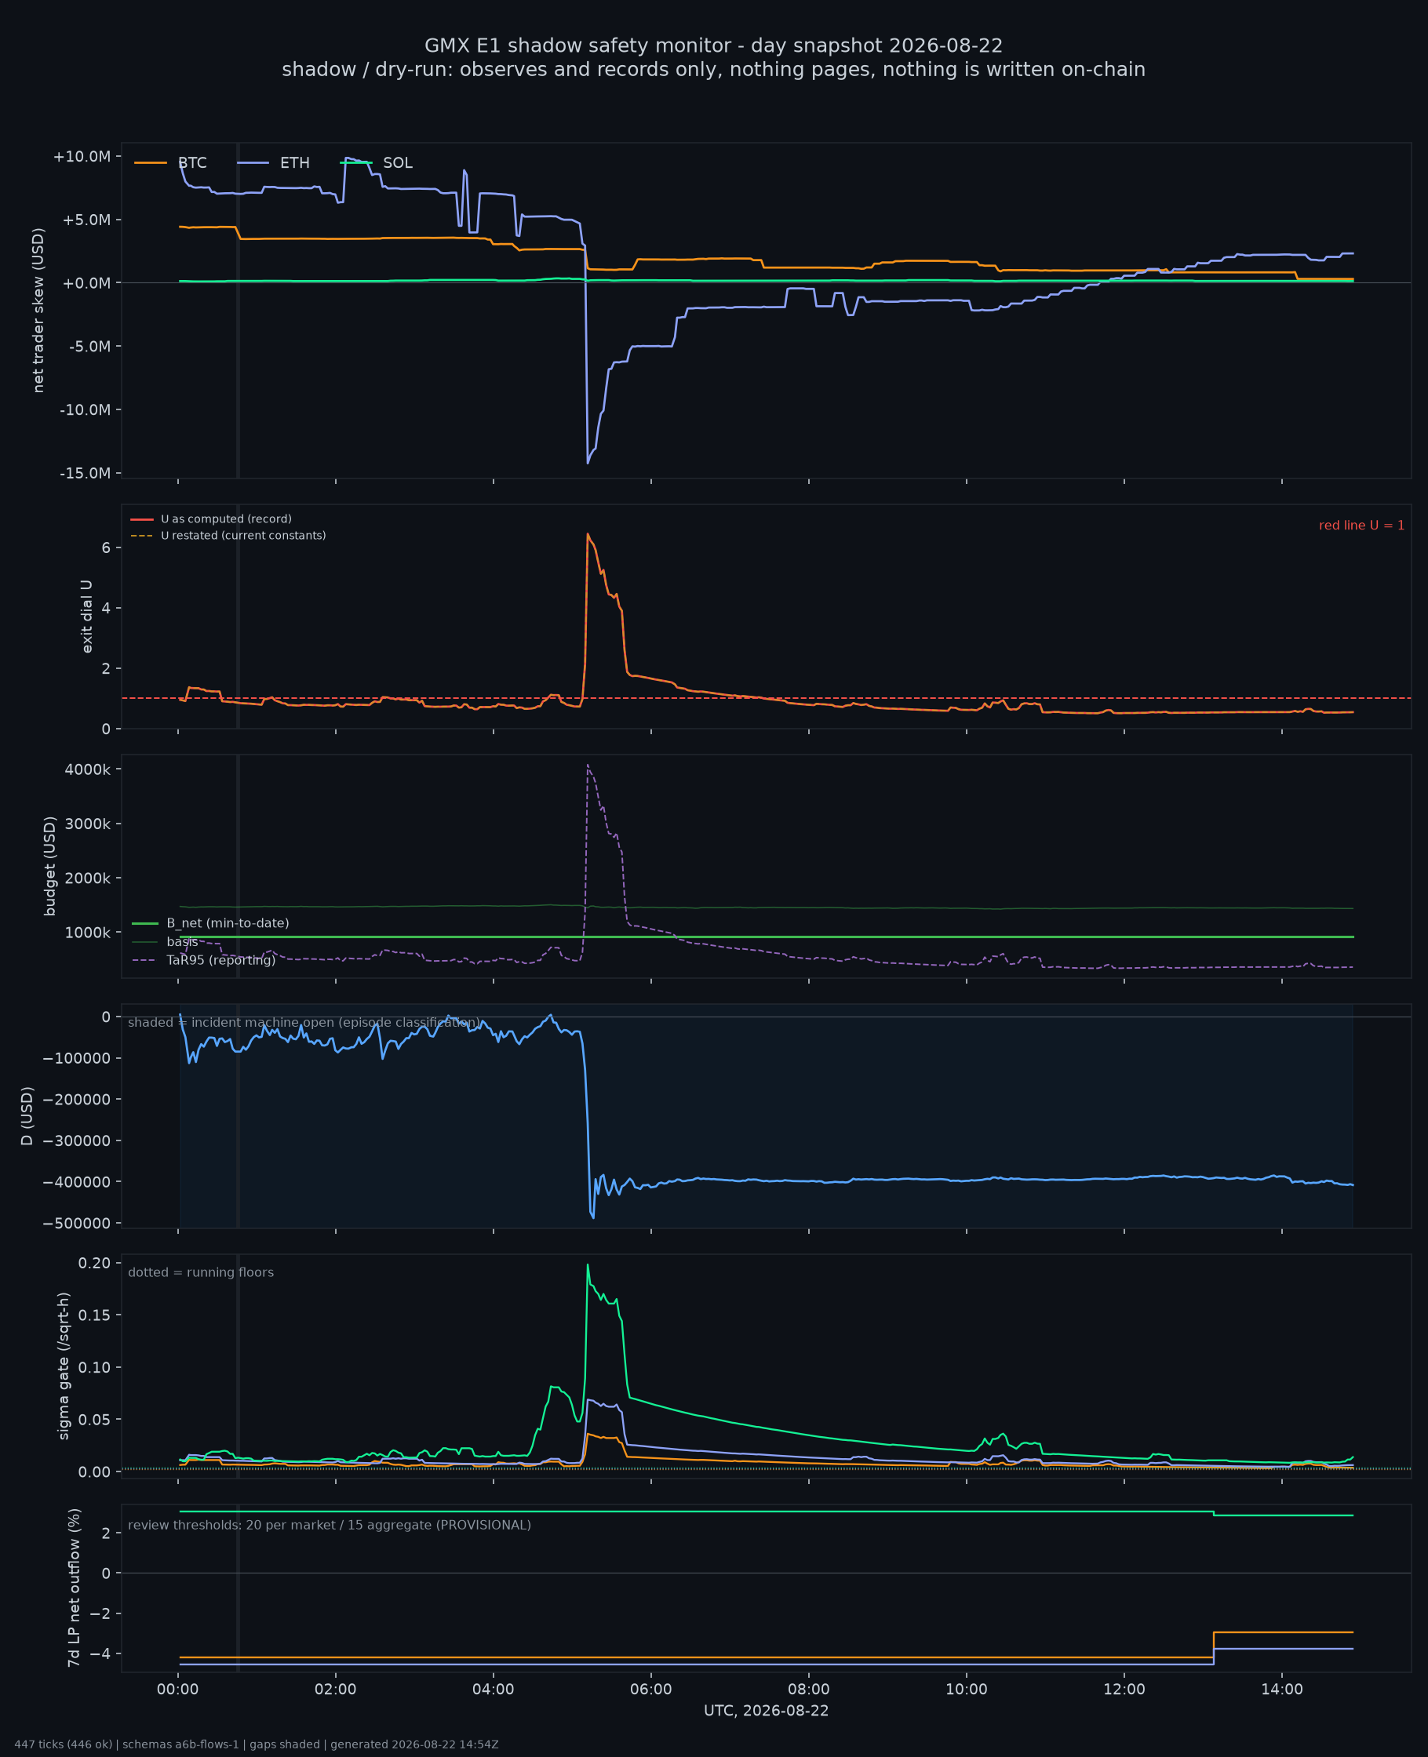Click the "-15.0M" y-axis tick label

[85, 474]
